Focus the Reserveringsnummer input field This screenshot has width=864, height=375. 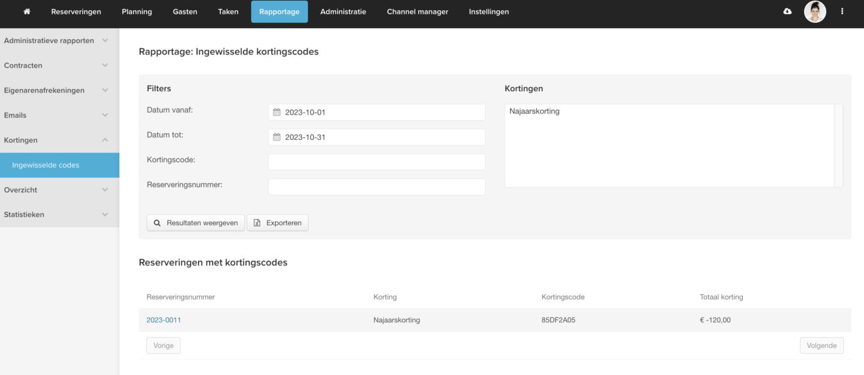(377, 187)
